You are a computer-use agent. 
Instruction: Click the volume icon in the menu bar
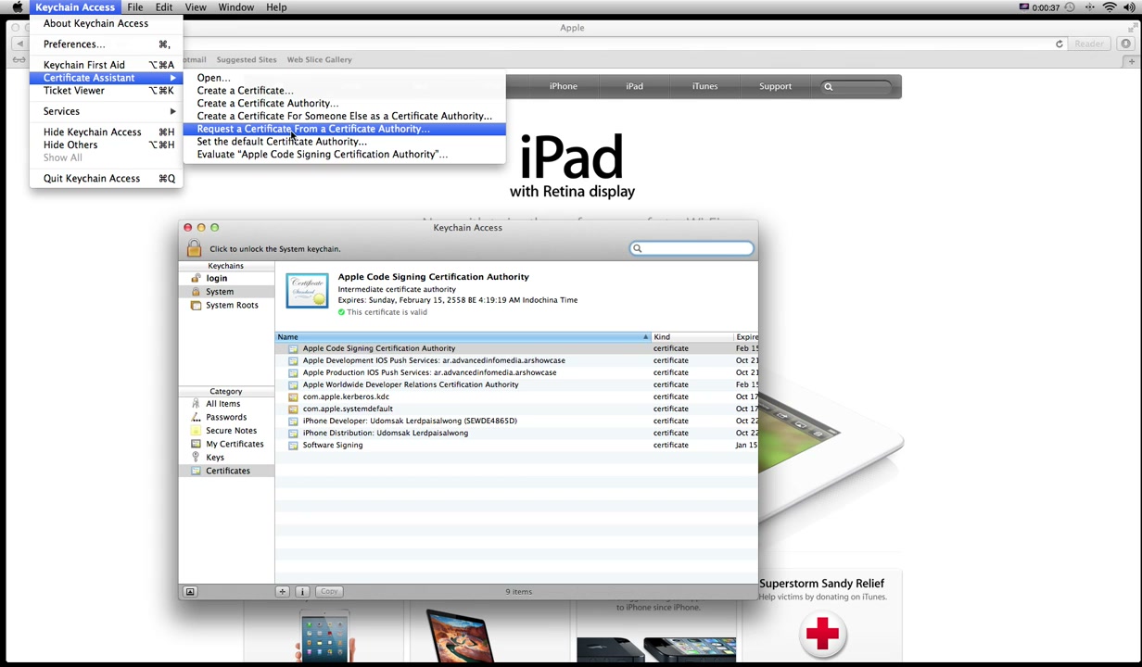tap(1131, 7)
